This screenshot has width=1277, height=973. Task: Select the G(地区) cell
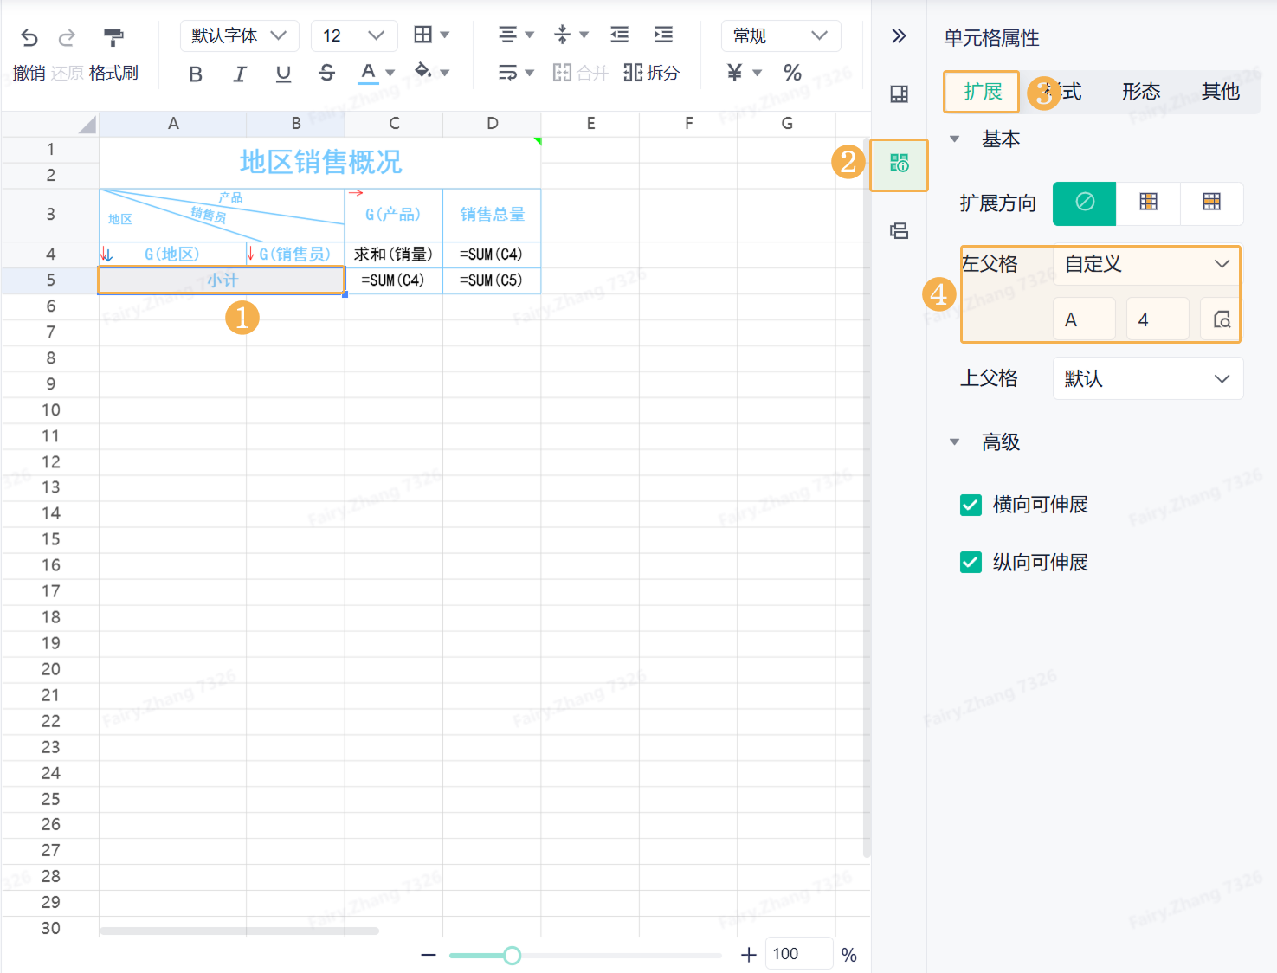pos(172,255)
